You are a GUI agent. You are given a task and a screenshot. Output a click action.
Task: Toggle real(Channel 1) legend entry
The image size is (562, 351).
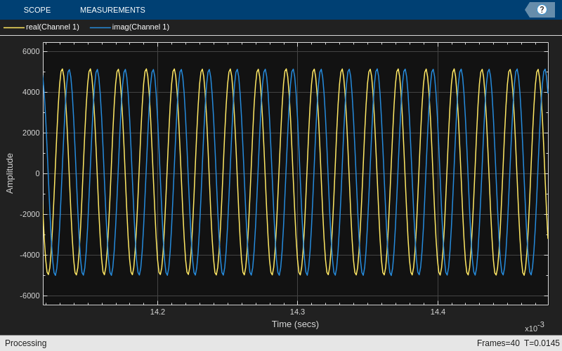(52, 27)
